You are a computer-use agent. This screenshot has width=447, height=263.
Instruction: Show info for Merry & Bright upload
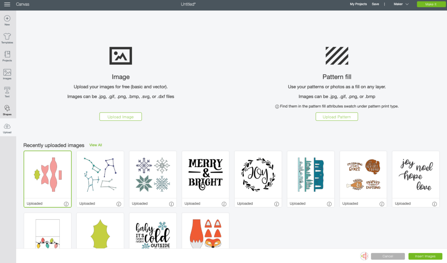coord(224,204)
